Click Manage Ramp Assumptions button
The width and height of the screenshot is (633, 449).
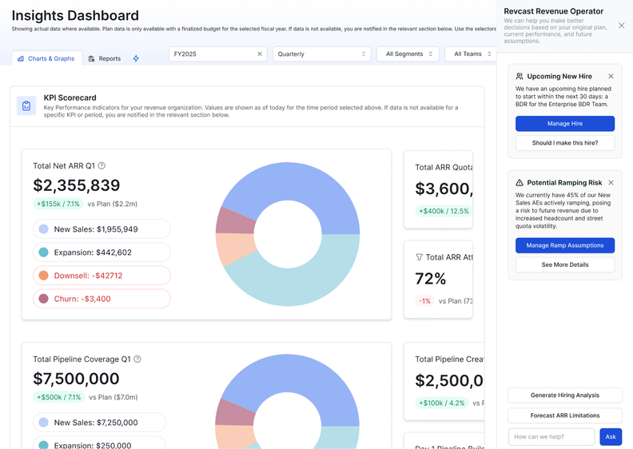[x=565, y=245]
